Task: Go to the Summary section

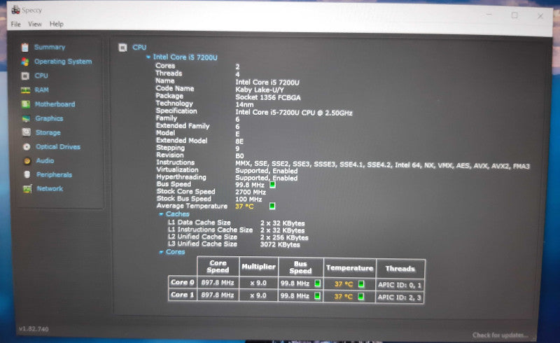Action: 50,47
